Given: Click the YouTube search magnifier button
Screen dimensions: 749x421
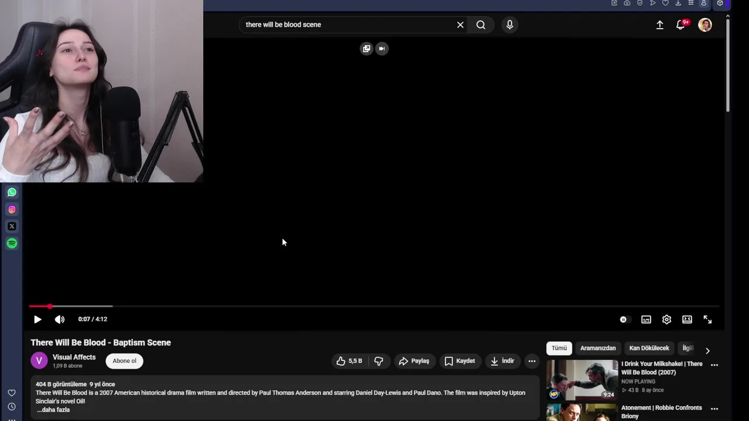Looking at the screenshot, I should (481, 25).
